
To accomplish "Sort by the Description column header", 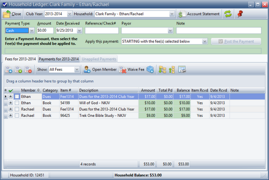I will pos(108,90).
